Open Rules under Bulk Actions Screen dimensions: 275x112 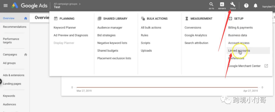pos(145,35)
